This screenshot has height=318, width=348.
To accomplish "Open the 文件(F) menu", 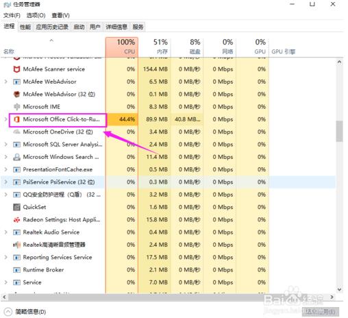I will pyautogui.click(x=12, y=16).
